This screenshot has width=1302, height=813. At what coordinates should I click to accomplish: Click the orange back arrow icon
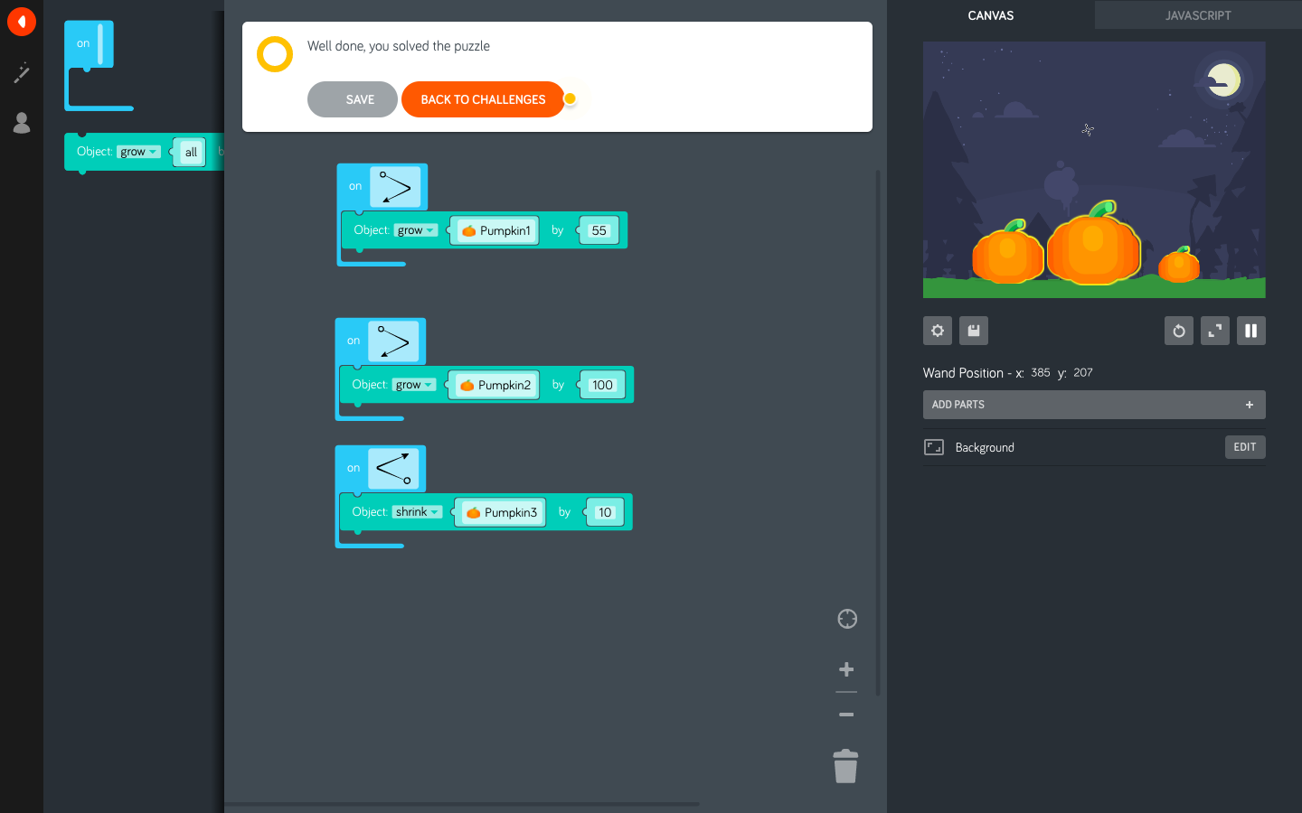pyautogui.click(x=21, y=22)
